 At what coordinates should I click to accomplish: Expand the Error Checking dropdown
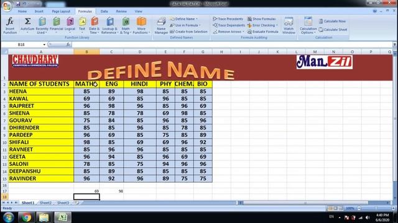pyautogui.click(x=277, y=25)
